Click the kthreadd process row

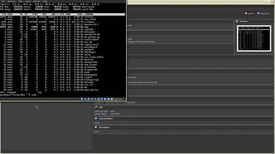62,32
